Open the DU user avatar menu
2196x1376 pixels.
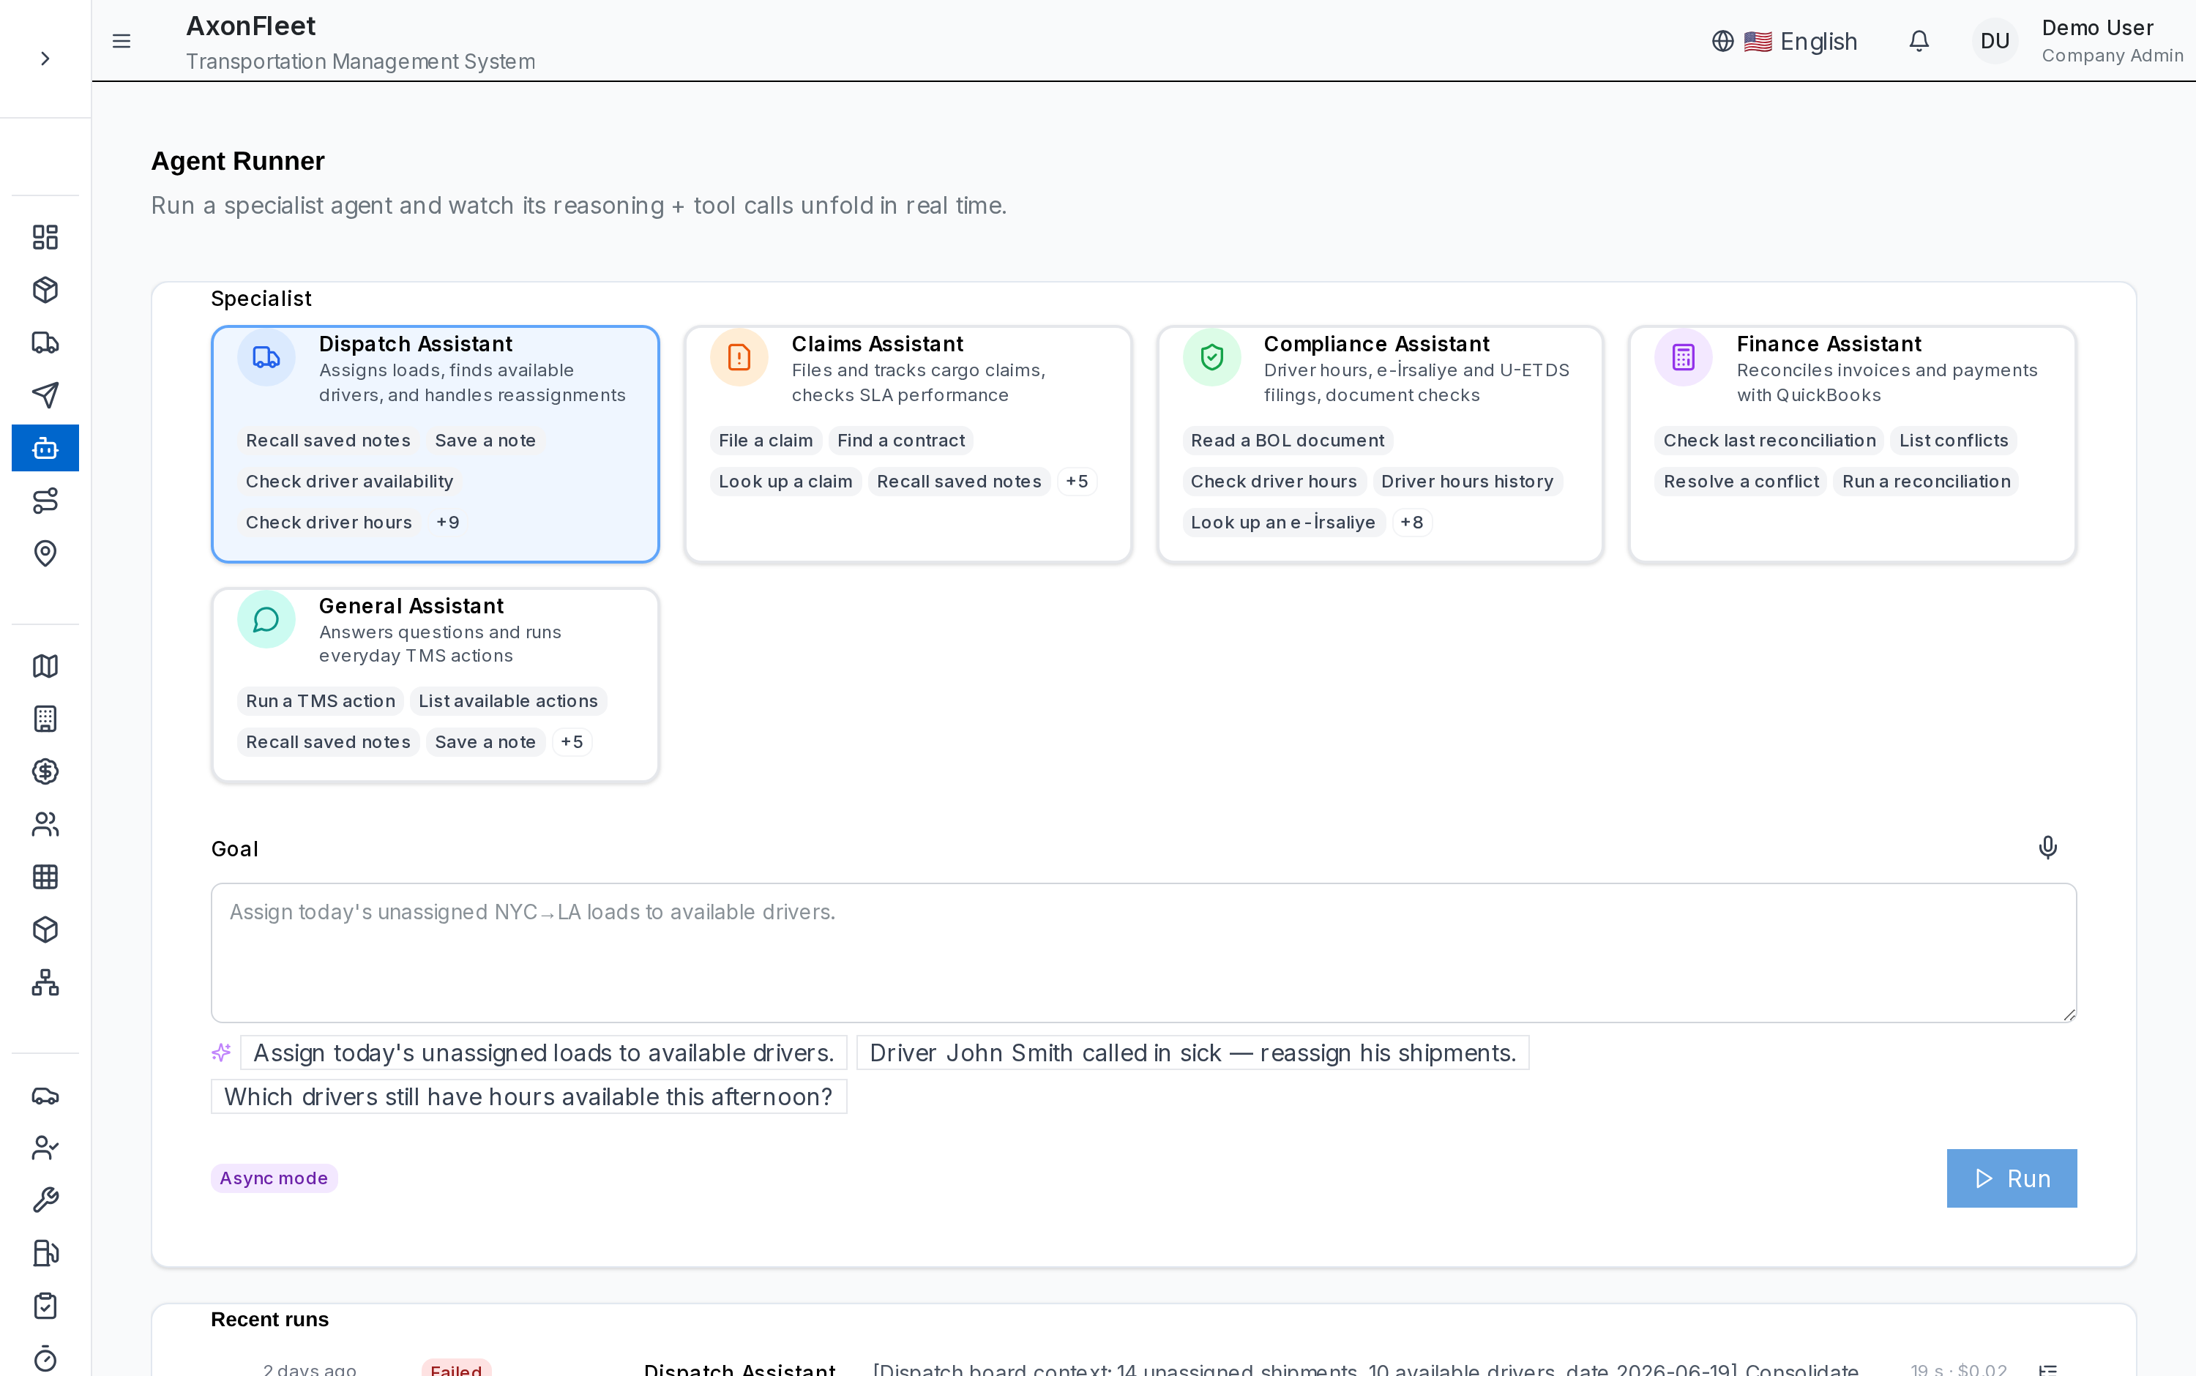(1994, 41)
